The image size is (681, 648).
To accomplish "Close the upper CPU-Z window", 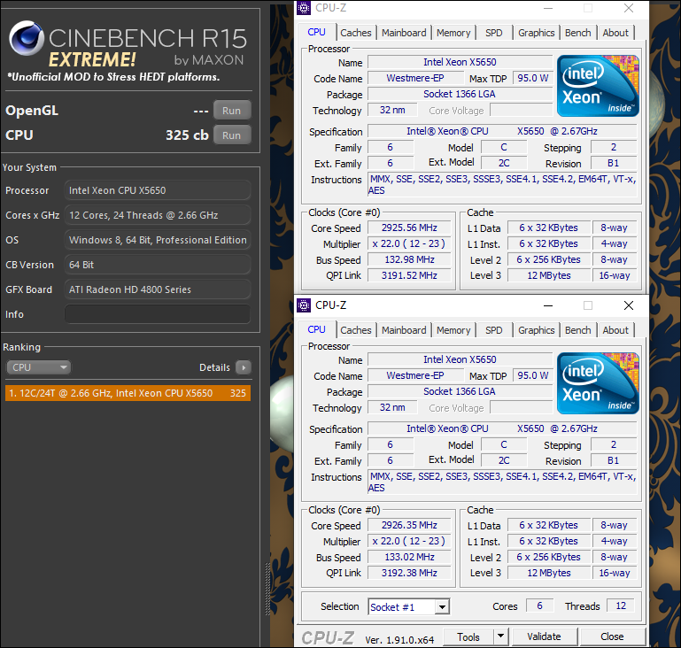I will point(628,8).
